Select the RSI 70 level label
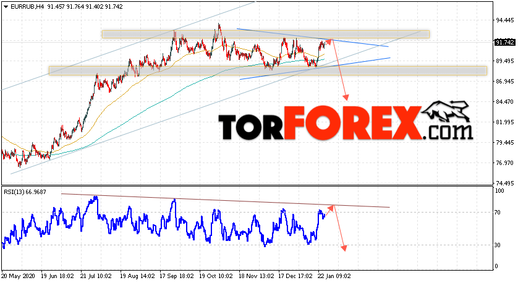 tap(498, 213)
